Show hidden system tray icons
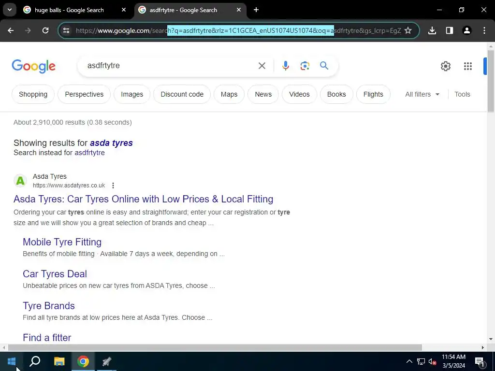This screenshot has width=495, height=371. click(x=409, y=361)
